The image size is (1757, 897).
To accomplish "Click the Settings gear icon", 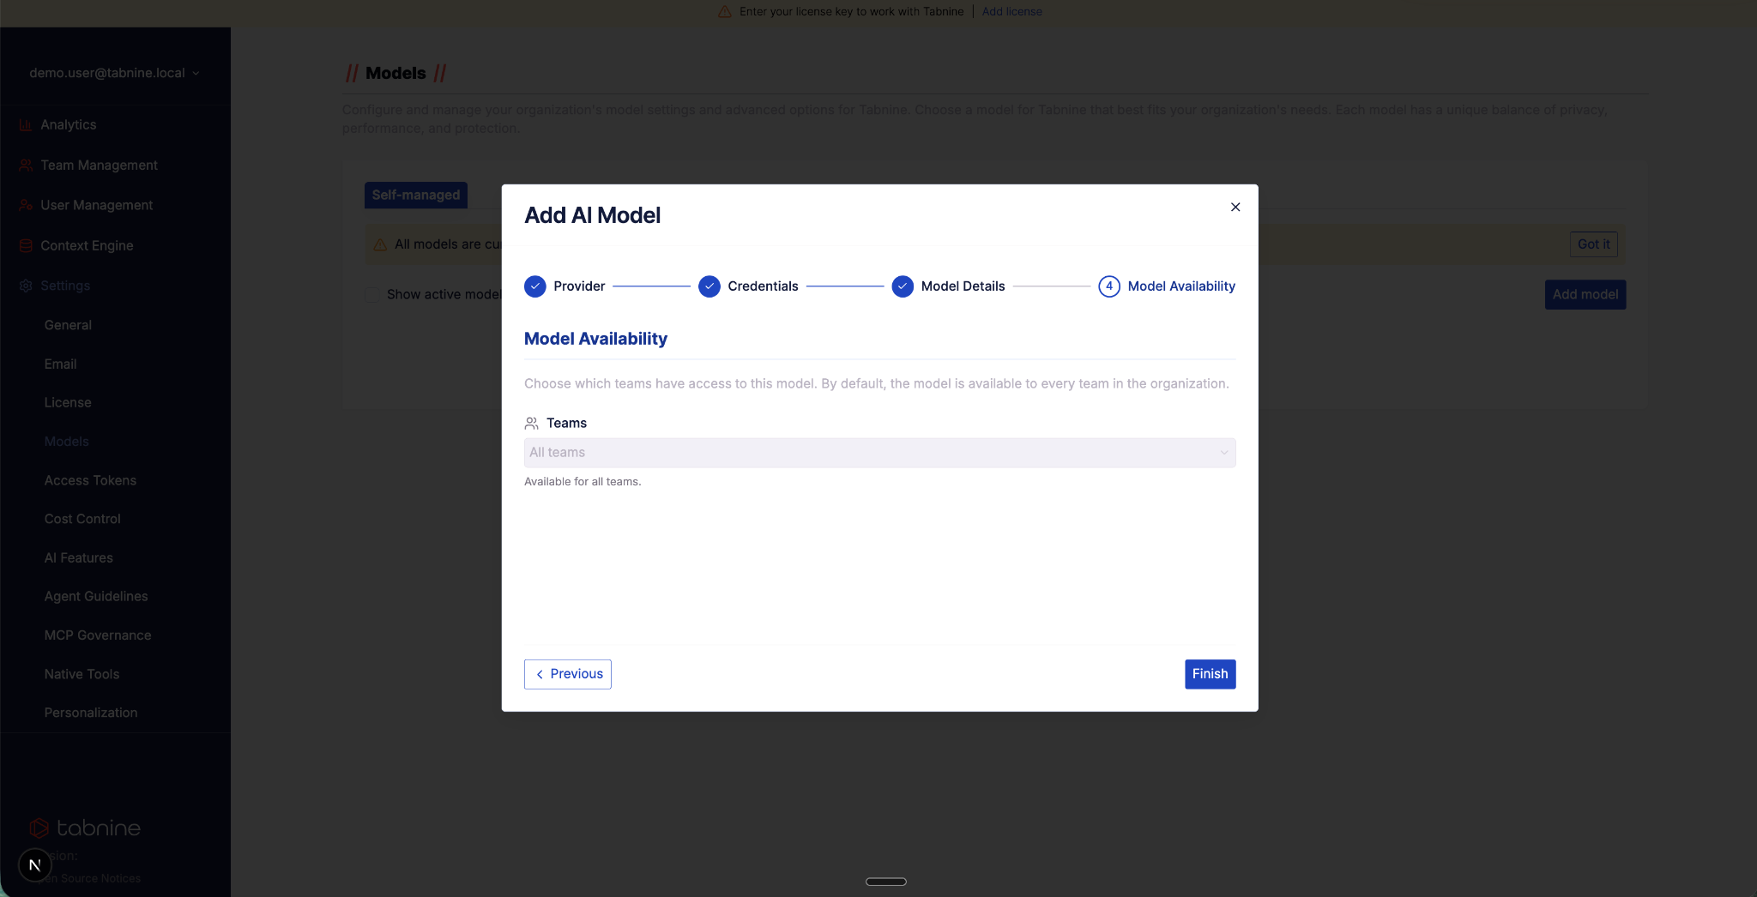I will (x=26, y=286).
